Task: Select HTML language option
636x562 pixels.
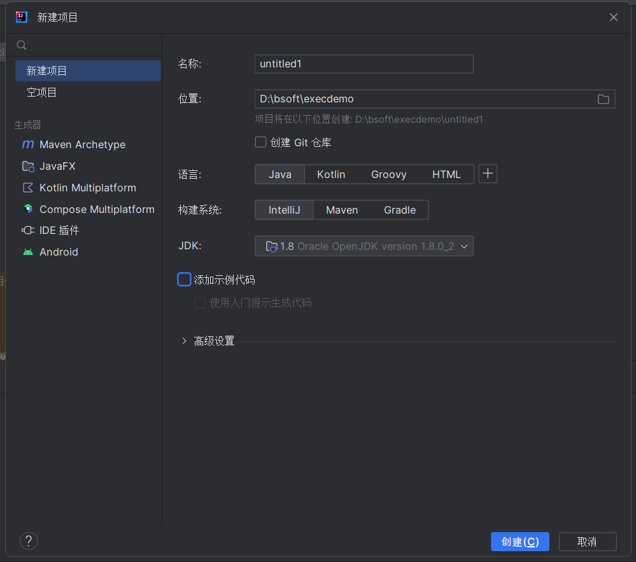Action: click(x=446, y=174)
